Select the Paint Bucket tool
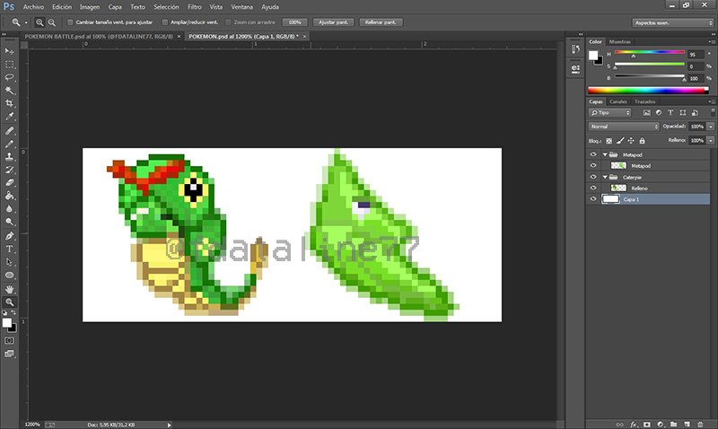Image resolution: width=718 pixels, height=429 pixels. point(9,196)
